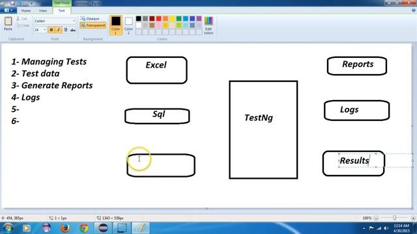The height and width of the screenshot is (234, 417).
Task: Click the Paint Help icon
Action: (x=414, y=10)
